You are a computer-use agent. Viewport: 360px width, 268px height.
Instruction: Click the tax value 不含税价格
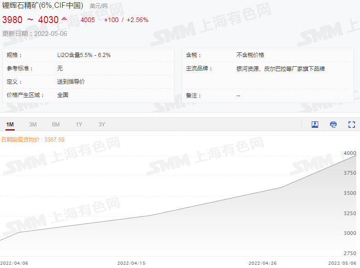point(250,55)
